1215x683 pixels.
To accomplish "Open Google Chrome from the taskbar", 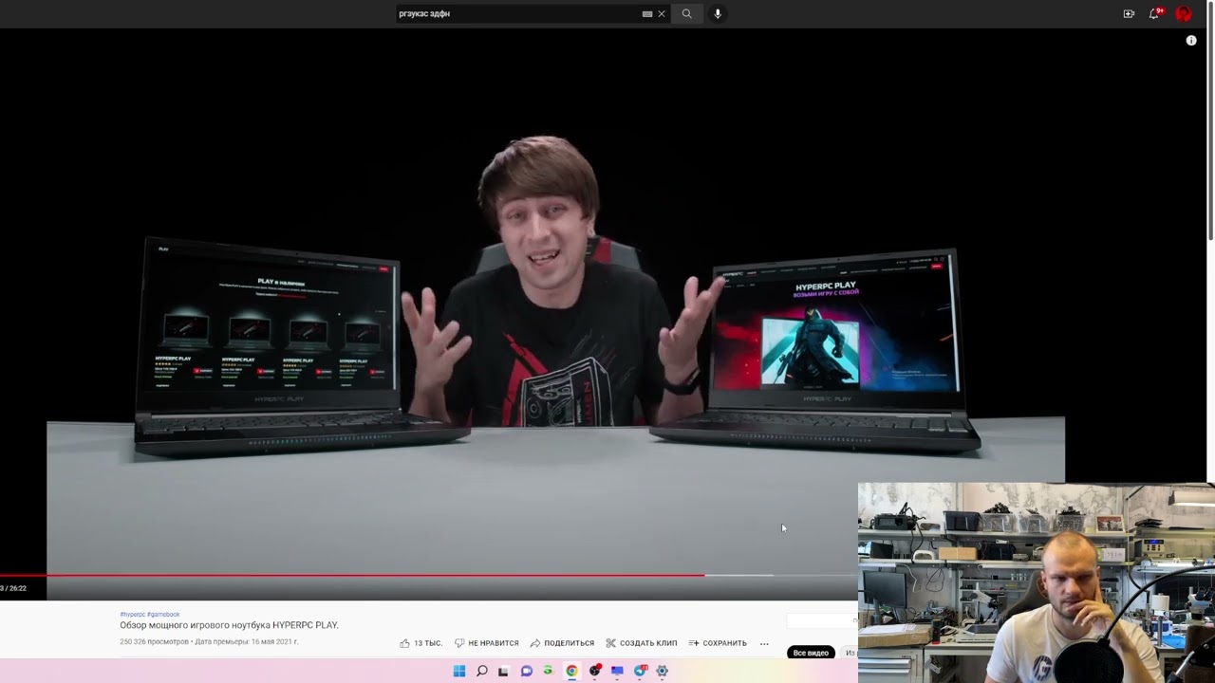I will (x=571, y=671).
